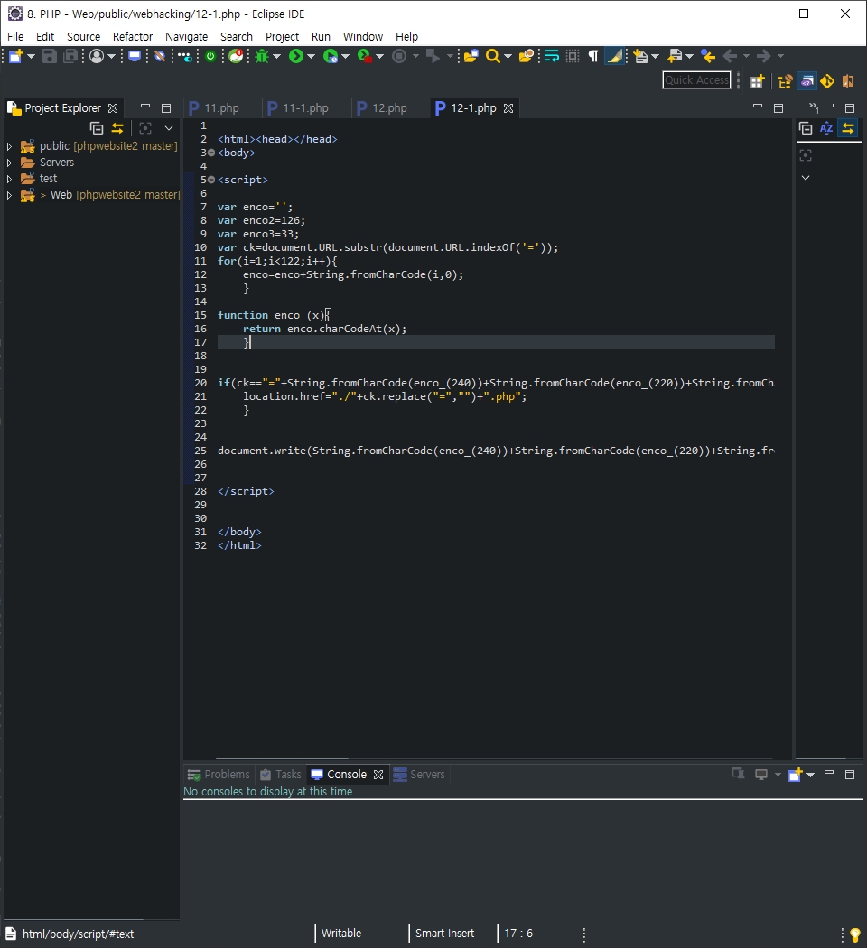Click the Next Annotation icon

(x=640, y=56)
